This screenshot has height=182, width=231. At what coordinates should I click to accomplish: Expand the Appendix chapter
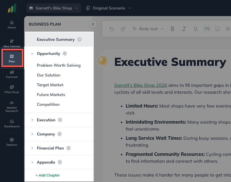point(32,162)
